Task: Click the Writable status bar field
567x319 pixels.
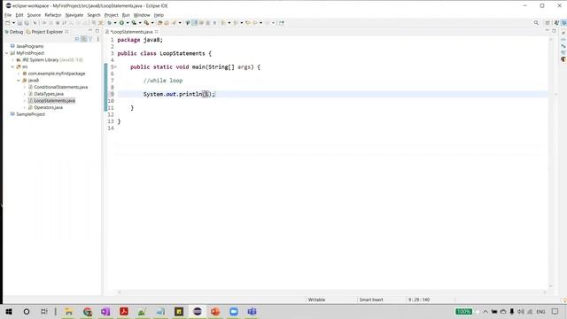Action: pyautogui.click(x=316, y=300)
